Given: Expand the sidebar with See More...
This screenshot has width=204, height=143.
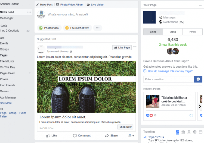Looking at the screenshot, I should (x=7, y=103).
